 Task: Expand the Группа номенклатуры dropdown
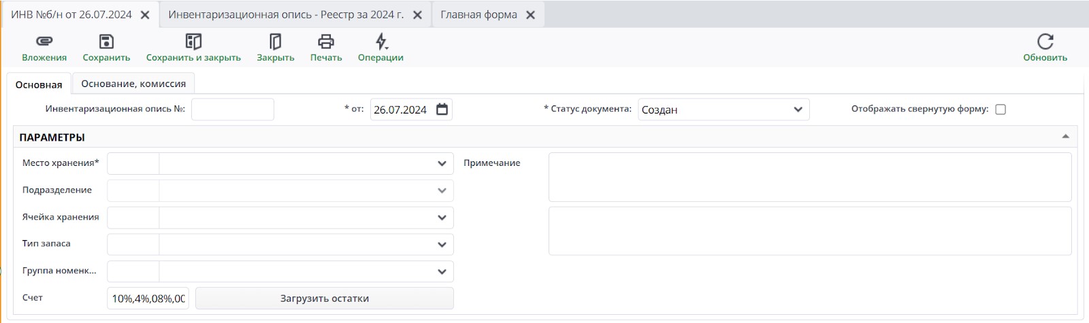click(x=442, y=272)
